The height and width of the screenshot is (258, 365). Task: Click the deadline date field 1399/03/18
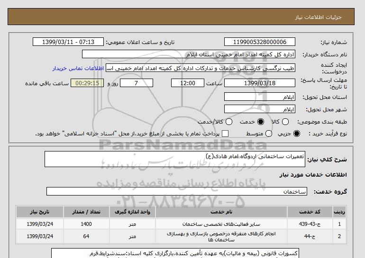[x=260, y=83]
